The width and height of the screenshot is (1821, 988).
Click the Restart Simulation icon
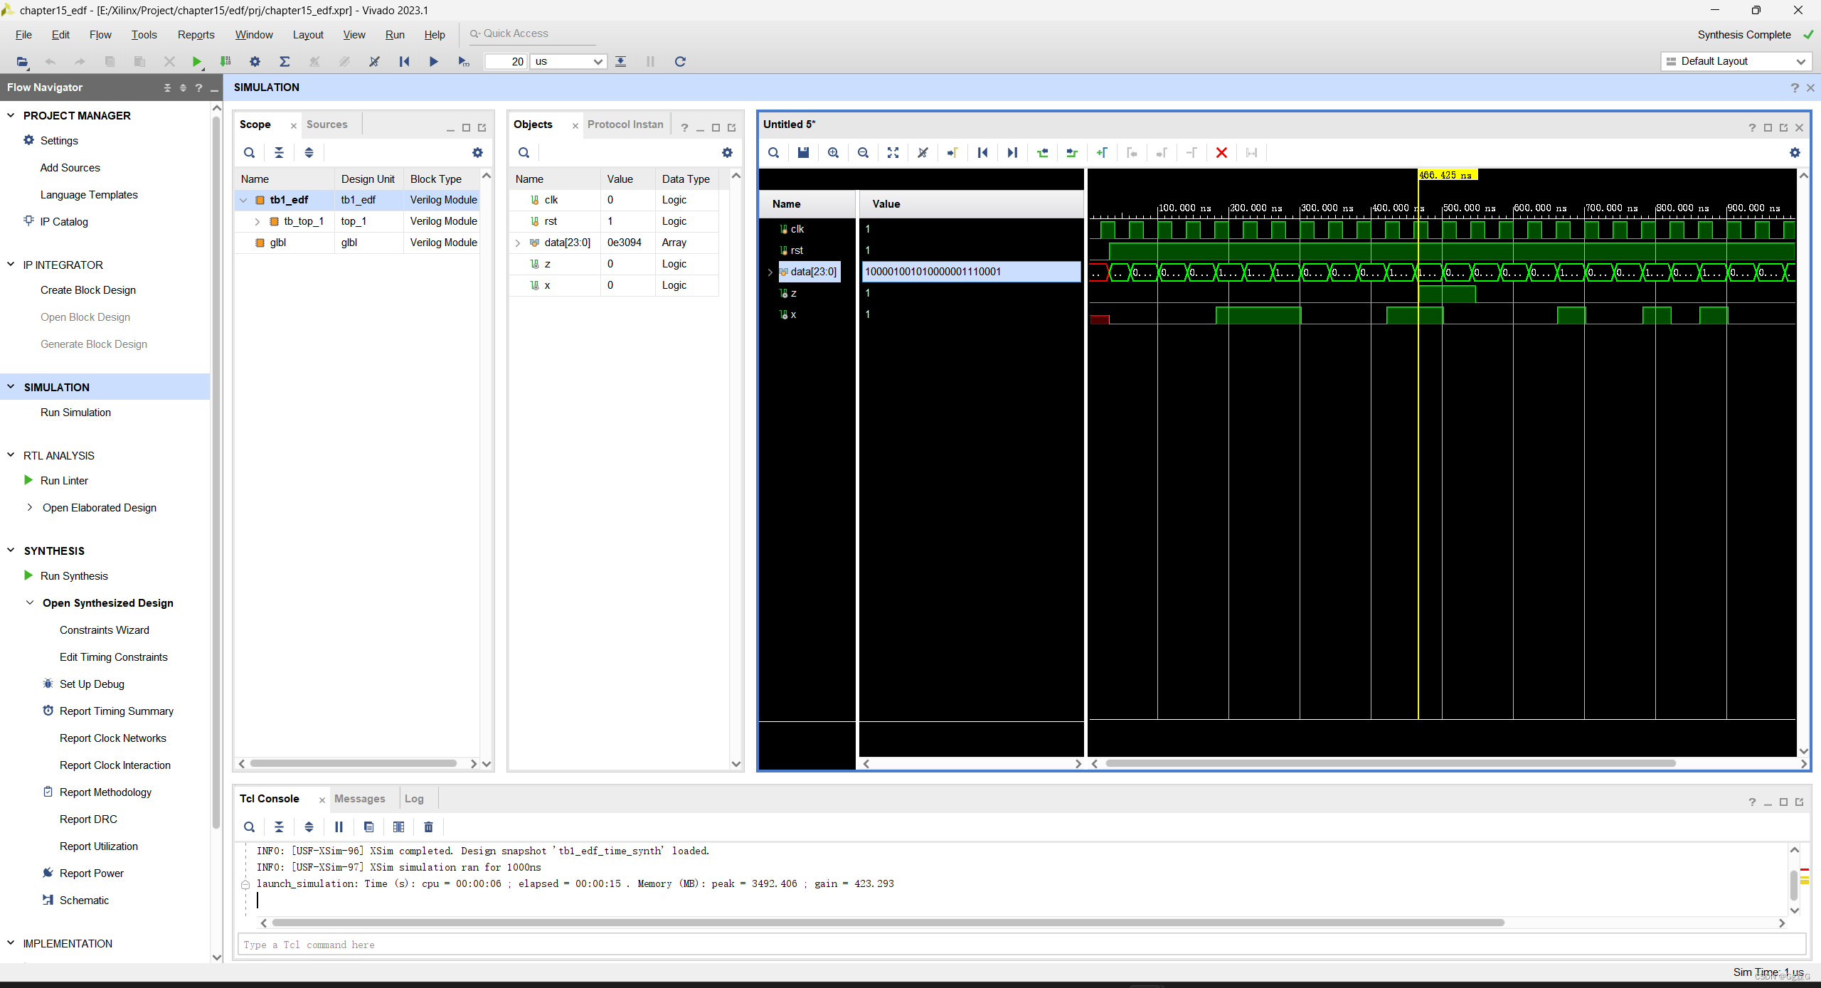[404, 62]
